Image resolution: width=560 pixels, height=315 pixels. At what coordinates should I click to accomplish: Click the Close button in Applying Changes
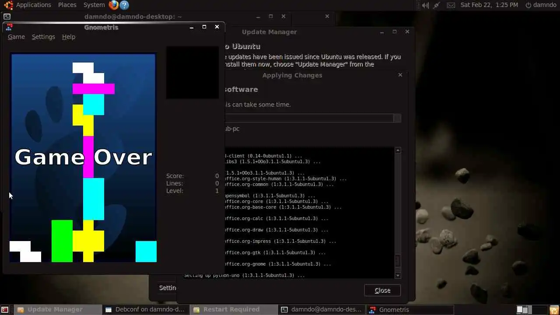(x=382, y=290)
